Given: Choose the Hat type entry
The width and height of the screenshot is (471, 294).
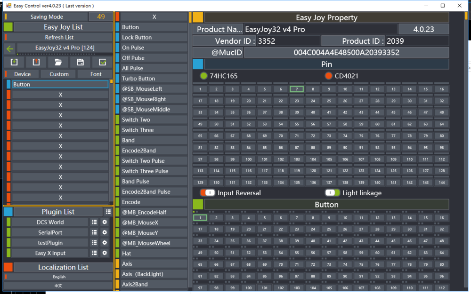Looking at the screenshot, I should click(154, 254).
